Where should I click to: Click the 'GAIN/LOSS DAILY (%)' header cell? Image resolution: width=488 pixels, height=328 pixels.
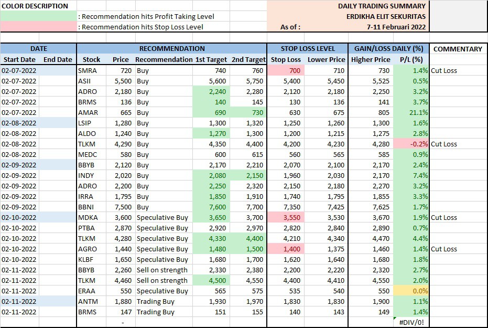(388, 49)
